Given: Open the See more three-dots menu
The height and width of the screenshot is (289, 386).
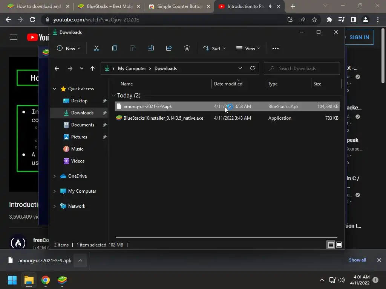Looking at the screenshot, I should pos(276,49).
